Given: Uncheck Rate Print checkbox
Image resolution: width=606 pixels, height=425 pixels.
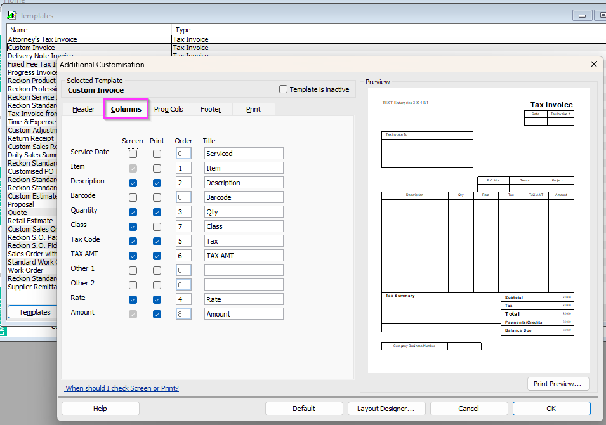Looking at the screenshot, I should (x=157, y=299).
